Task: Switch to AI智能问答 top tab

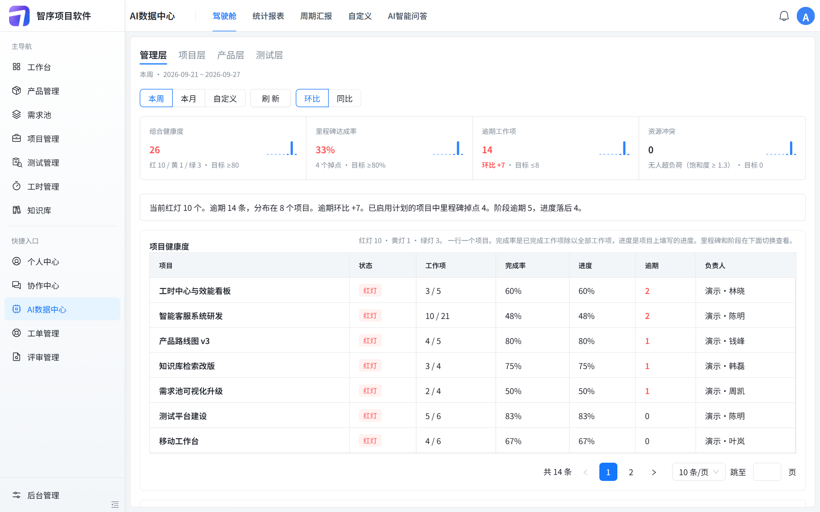Action: pyautogui.click(x=407, y=16)
